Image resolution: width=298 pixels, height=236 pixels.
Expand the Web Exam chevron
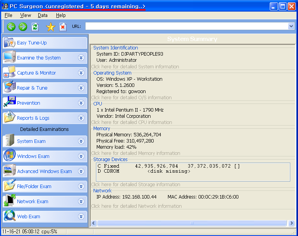coord(81,216)
